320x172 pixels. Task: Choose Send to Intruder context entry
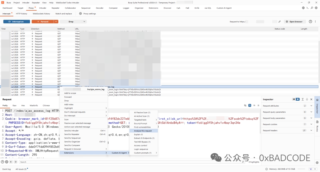(84, 131)
